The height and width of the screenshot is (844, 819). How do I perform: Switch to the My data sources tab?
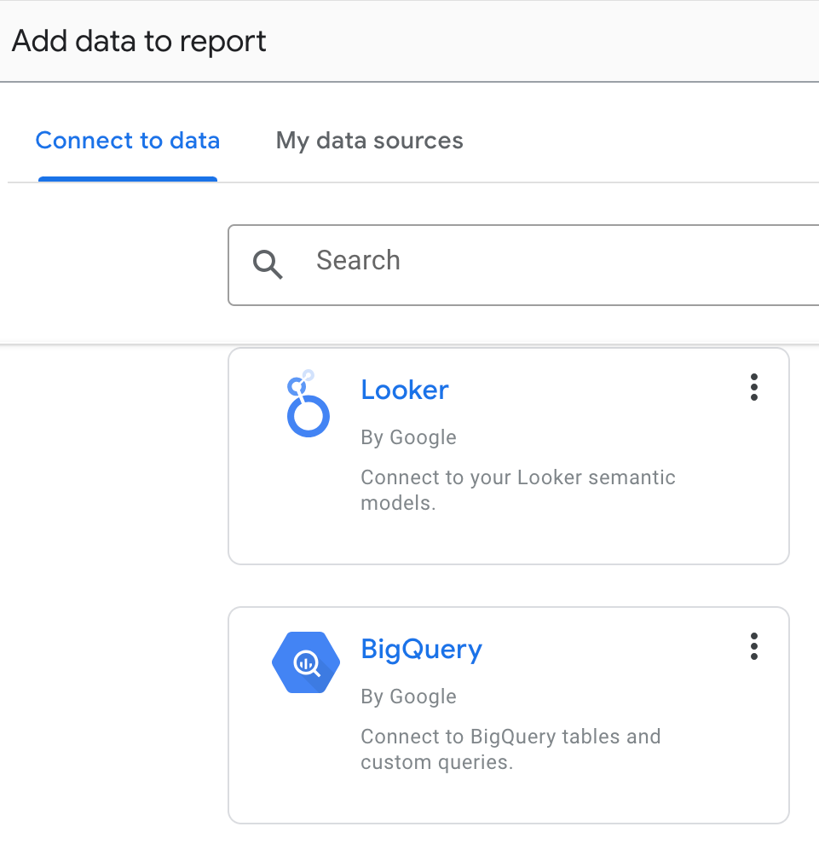[x=369, y=141]
